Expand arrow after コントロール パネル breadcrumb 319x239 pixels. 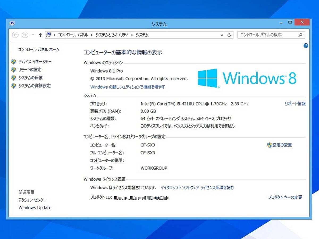pyautogui.click(x=92, y=35)
